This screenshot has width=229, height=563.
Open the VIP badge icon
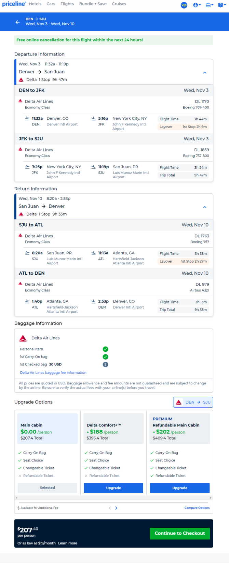184,5
